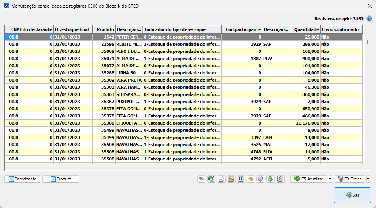Viewport: 376px width, 208px height.
Task: Export grid to Excel icon
Action: tap(211, 179)
